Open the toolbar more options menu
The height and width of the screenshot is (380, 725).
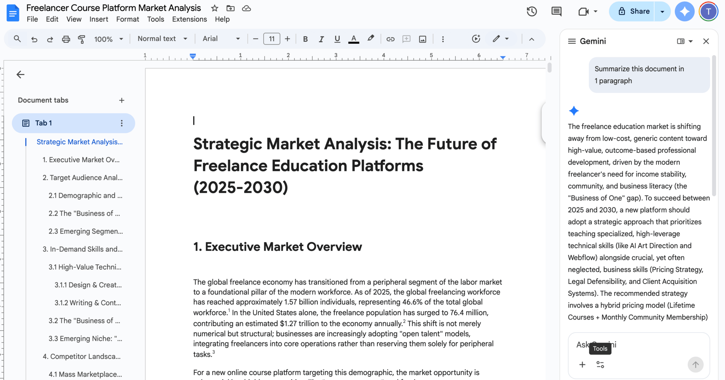tap(443, 39)
